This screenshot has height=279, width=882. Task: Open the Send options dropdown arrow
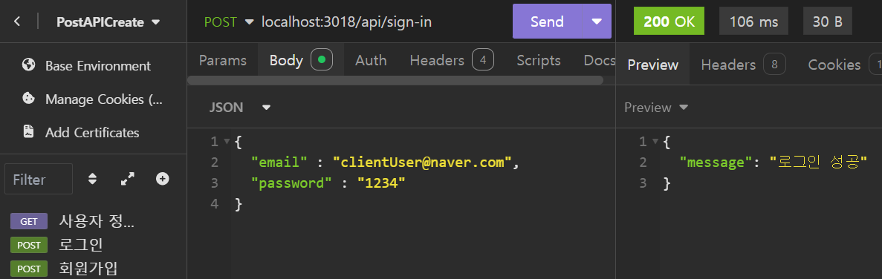596,22
